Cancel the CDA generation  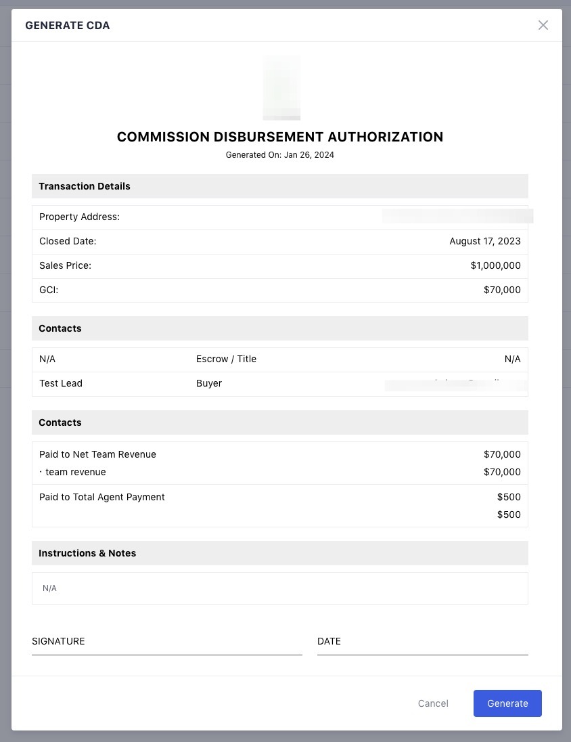coord(433,703)
